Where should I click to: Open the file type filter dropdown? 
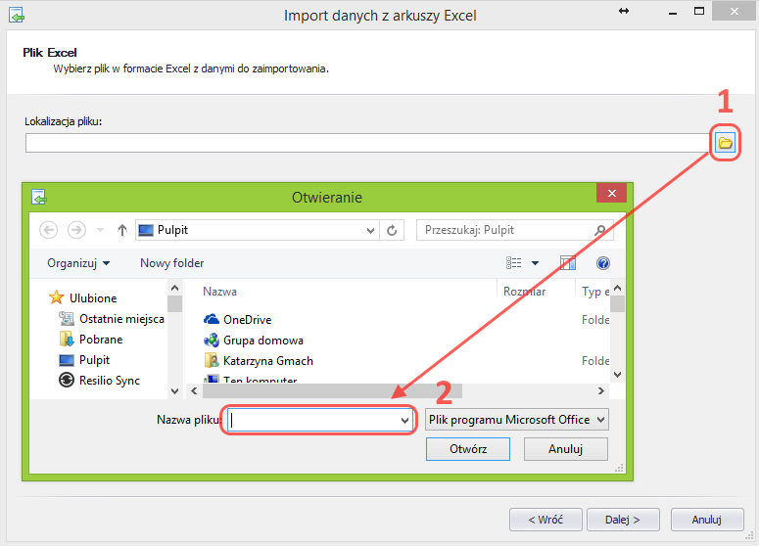[x=517, y=419]
